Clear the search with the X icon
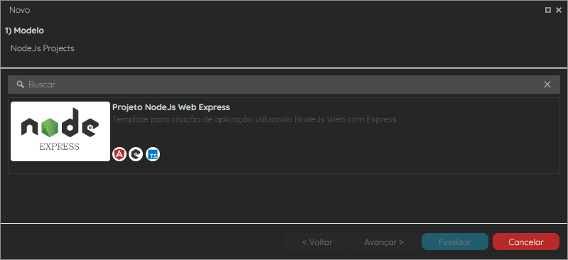568x260 pixels. pos(547,85)
